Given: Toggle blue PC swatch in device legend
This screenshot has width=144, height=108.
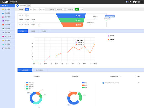Looking at the screenshot, I should click(83, 83).
